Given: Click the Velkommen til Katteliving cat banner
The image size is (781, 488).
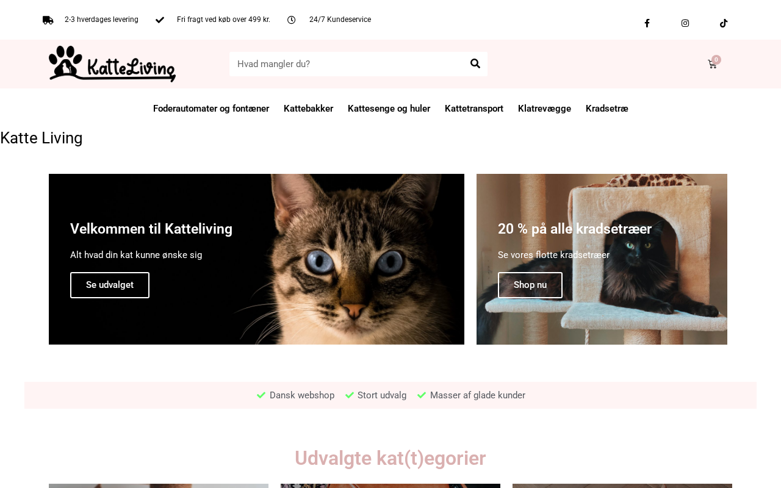Looking at the screenshot, I should pos(256,259).
